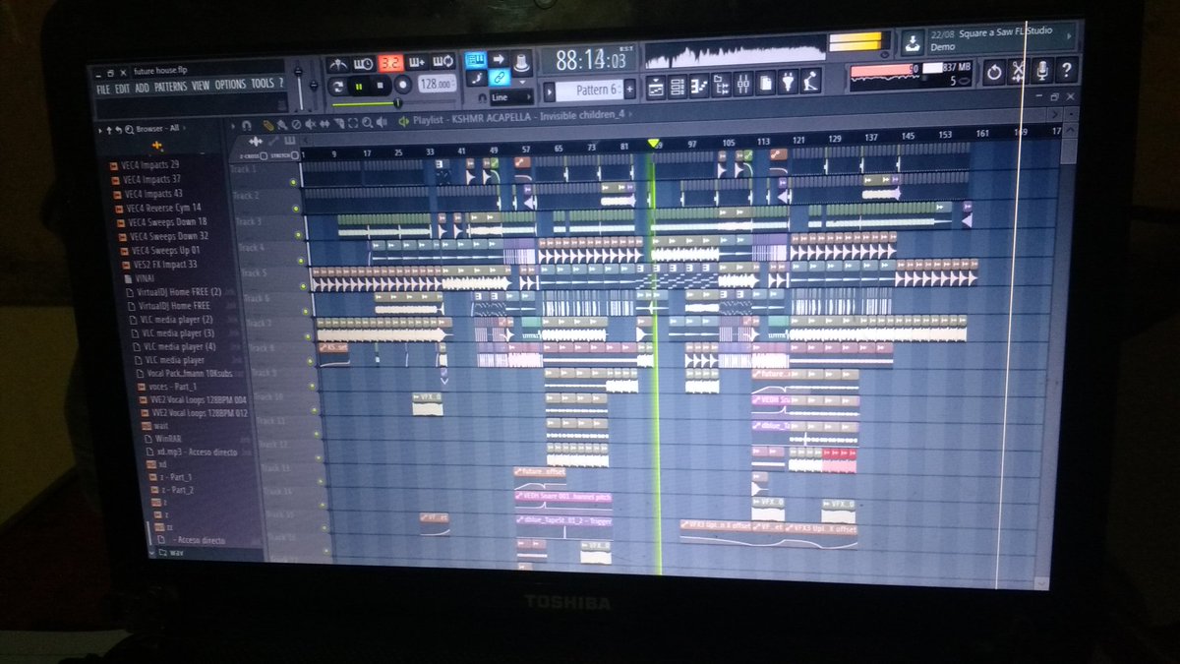Toggle wait for input before playing

coord(362,63)
